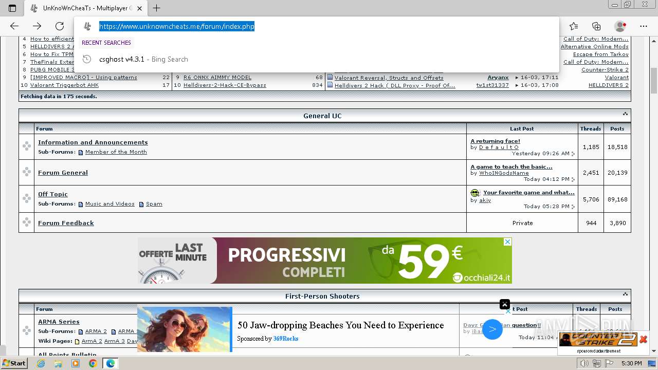The image size is (658, 370).
Task: Click the page vertical scrollbar thumb
Action: coord(654,81)
